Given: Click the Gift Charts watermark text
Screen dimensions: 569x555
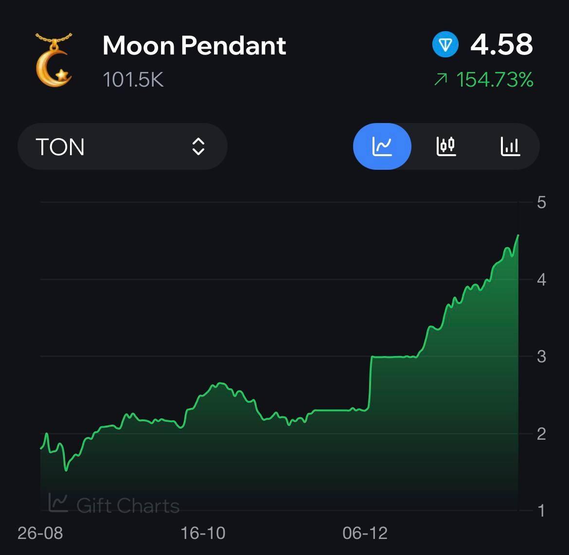Looking at the screenshot, I should 128,505.
